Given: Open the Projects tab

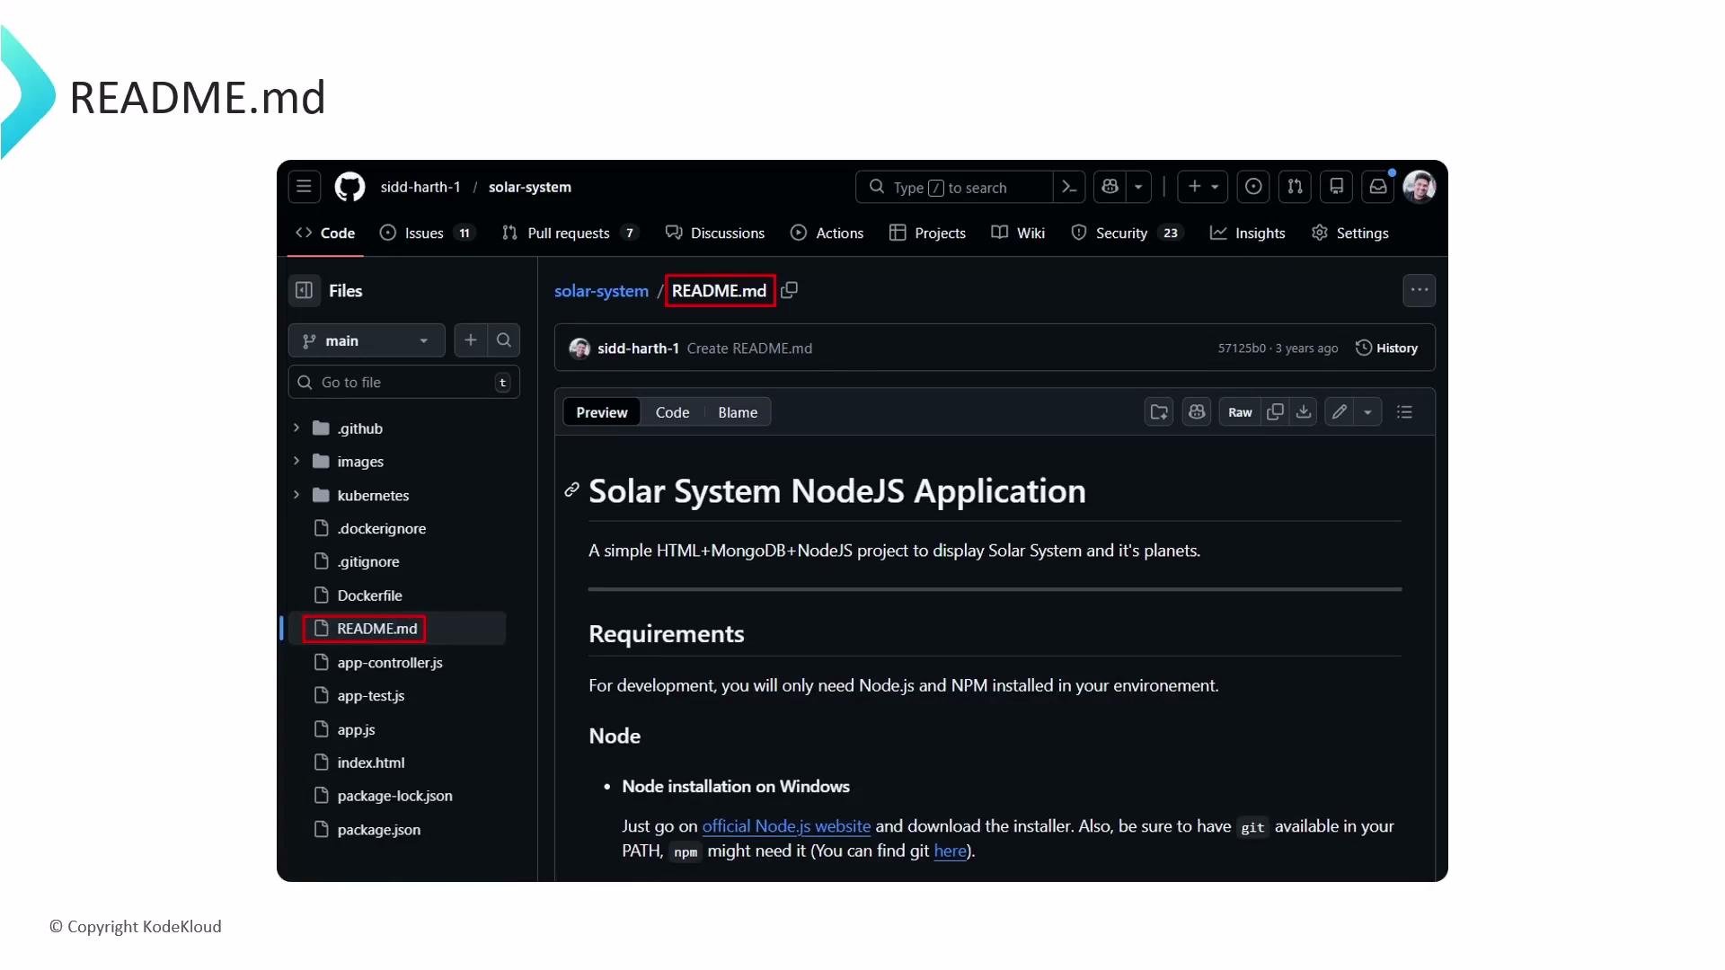Looking at the screenshot, I should click(927, 233).
